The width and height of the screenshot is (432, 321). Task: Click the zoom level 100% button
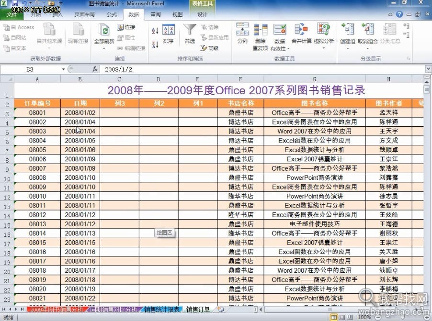click(365, 318)
